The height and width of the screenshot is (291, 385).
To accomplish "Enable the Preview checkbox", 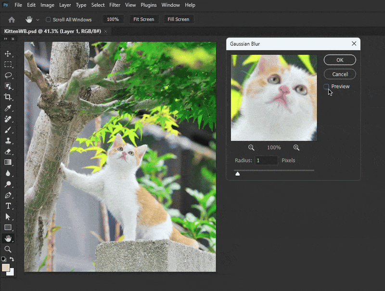I will (x=327, y=87).
